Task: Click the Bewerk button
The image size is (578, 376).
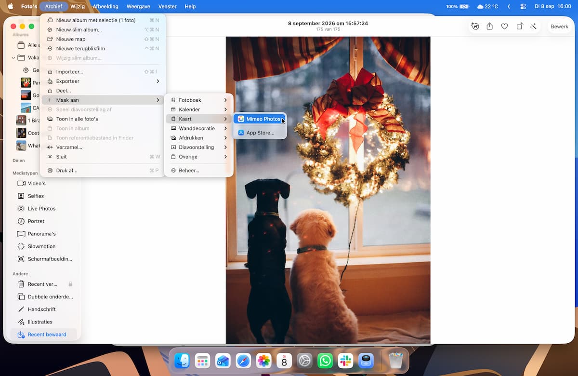Action: click(x=559, y=27)
